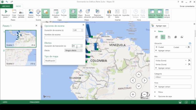Click Agregar campo under Hora
The height and width of the screenshot is (110, 196).
(173, 86)
